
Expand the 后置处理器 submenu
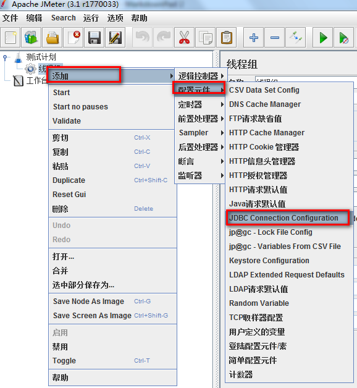(200, 147)
